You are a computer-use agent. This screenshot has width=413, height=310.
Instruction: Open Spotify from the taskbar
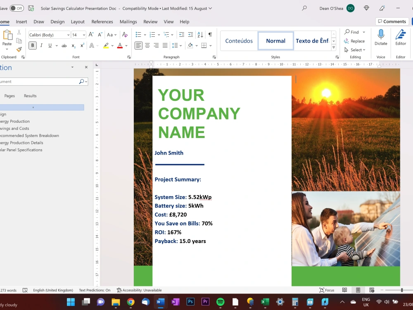pos(220,302)
